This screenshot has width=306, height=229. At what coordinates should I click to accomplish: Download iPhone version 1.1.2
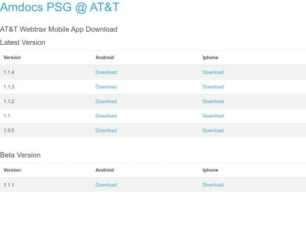(213, 101)
